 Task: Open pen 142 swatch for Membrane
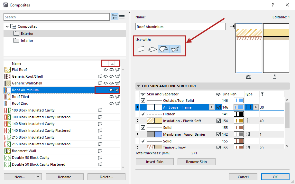point(239,134)
